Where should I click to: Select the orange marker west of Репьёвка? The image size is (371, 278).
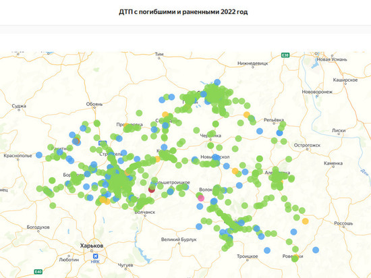(x=246, y=115)
